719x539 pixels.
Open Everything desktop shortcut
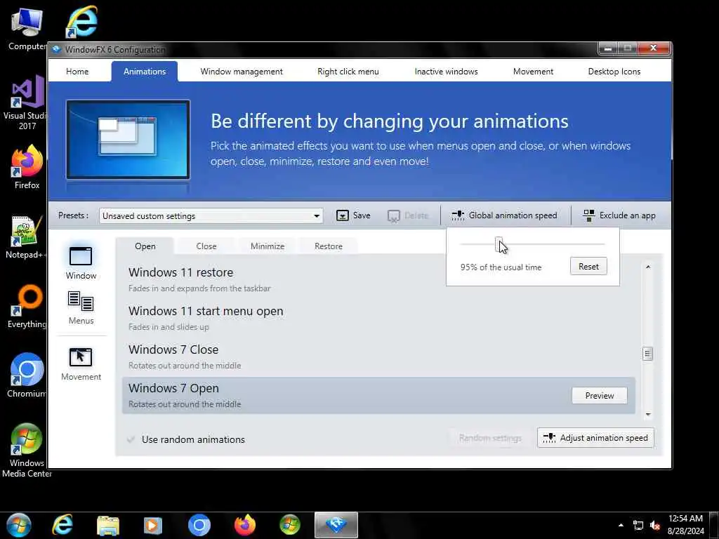(27, 307)
